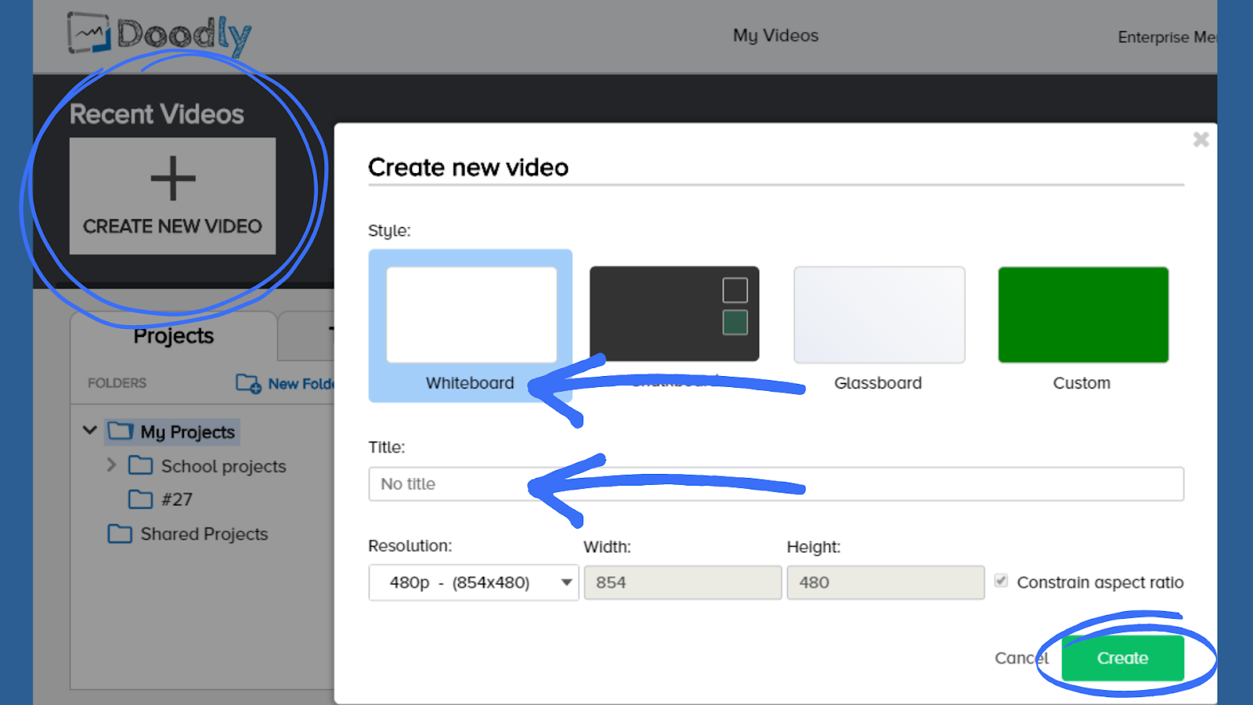Click the Constrain aspect ratio label
Screen dimensions: 1253x705
[1100, 582]
